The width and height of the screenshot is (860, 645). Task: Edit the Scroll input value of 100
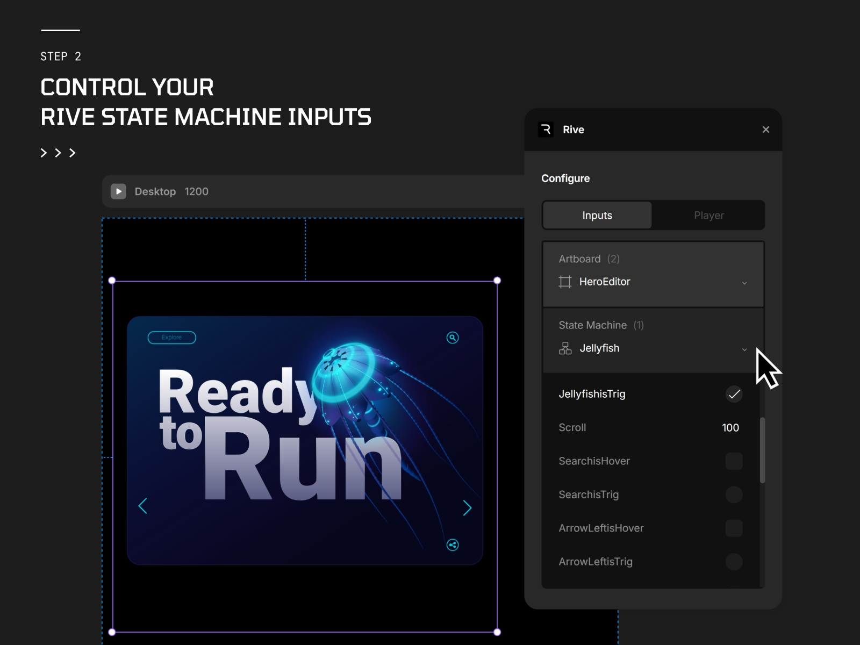[730, 427]
